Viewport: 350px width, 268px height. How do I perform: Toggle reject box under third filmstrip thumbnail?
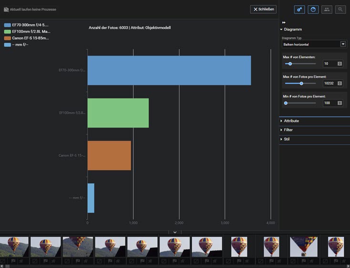67,261
